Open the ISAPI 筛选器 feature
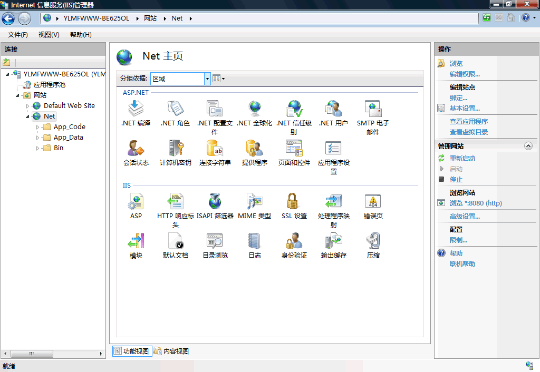The width and height of the screenshot is (540, 372). coord(215,206)
